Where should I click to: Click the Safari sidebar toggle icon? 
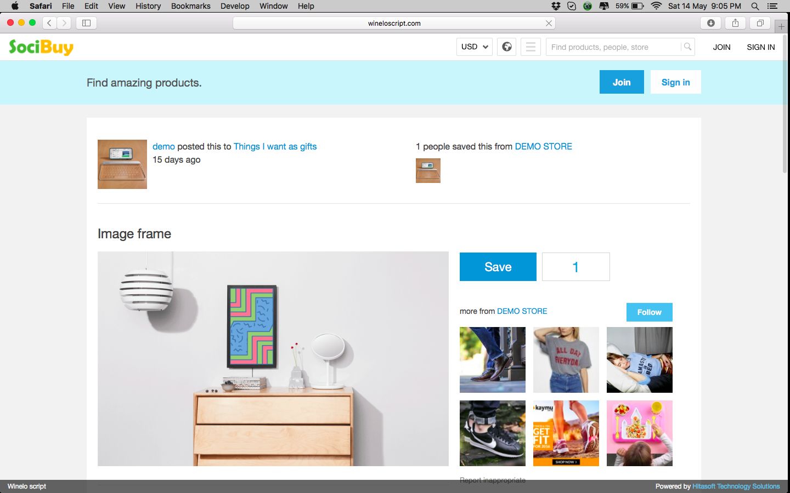click(86, 23)
